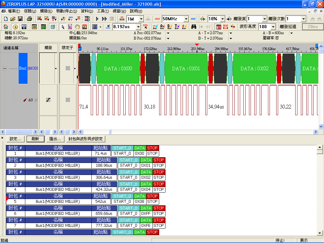Image resolution: width=324 pixels, height=243 pixels.
Task: Click the statistics chart icon
Action: pyautogui.click(x=84, y=27)
